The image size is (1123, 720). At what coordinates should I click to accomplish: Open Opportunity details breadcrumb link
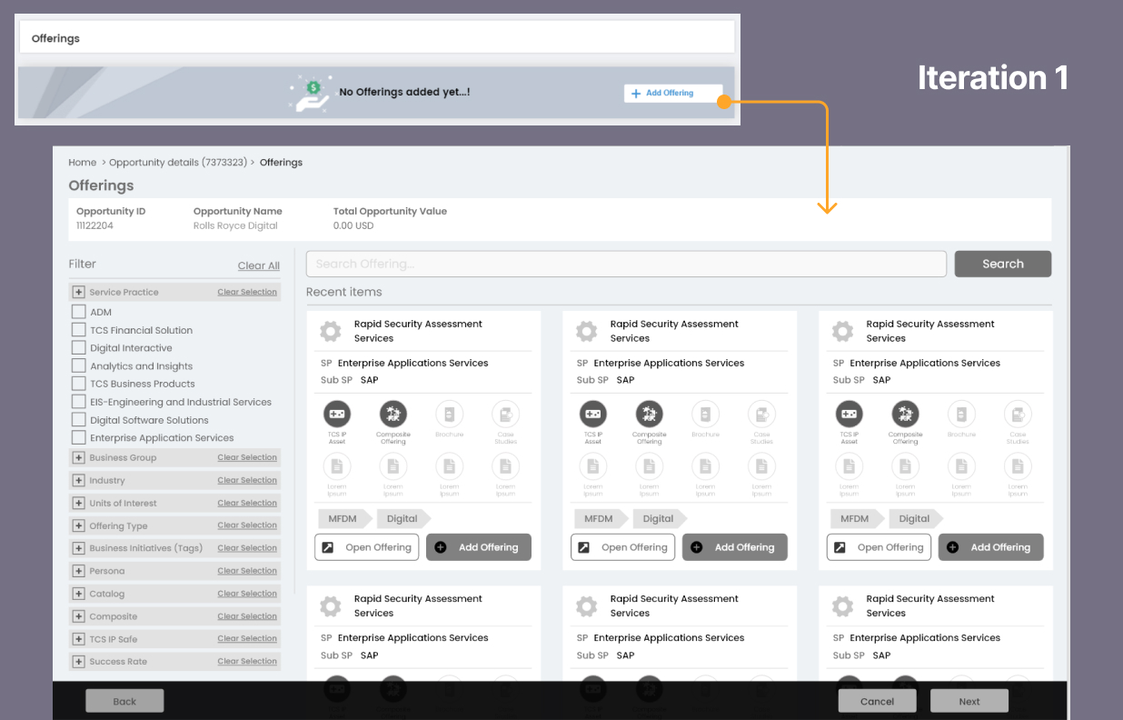click(x=177, y=163)
